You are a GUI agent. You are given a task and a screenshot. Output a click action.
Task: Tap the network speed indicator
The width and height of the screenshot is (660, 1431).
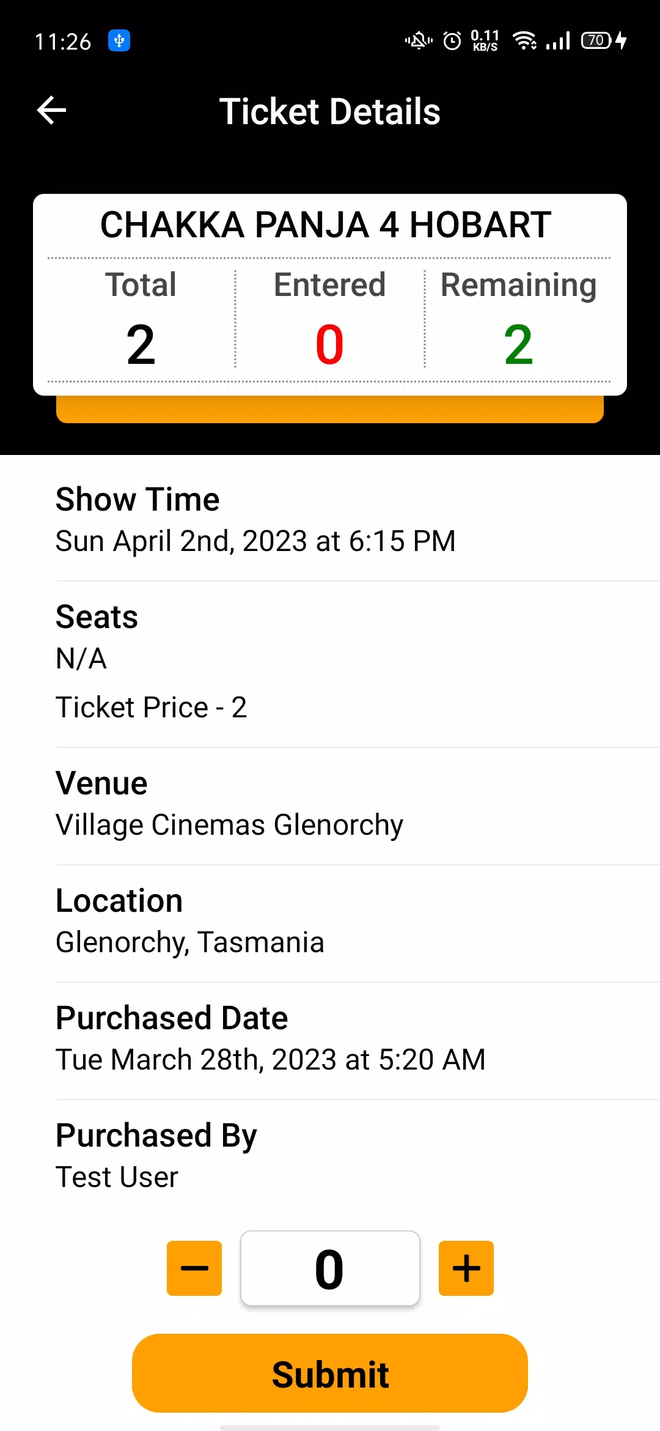(x=485, y=41)
